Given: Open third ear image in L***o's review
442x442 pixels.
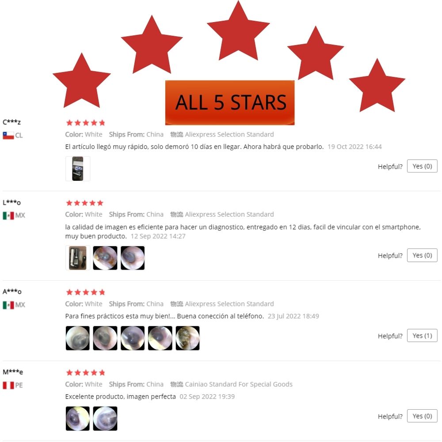Looking at the screenshot, I should 133,258.
